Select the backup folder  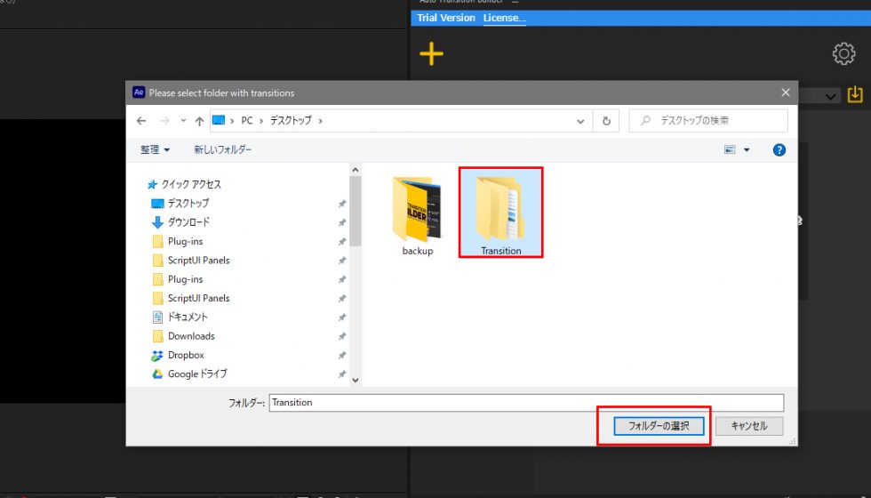pyautogui.click(x=417, y=216)
